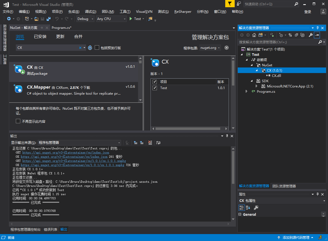The width and height of the screenshot is (328, 241).
Task: Click the feedback notification flag icon
Action: pos(230,4)
